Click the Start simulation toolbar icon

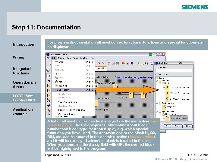(123, 63)
